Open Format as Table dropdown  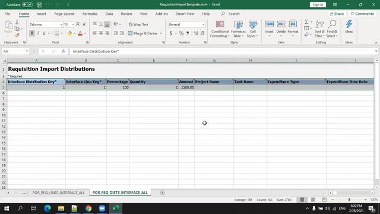tap(238, 29)
